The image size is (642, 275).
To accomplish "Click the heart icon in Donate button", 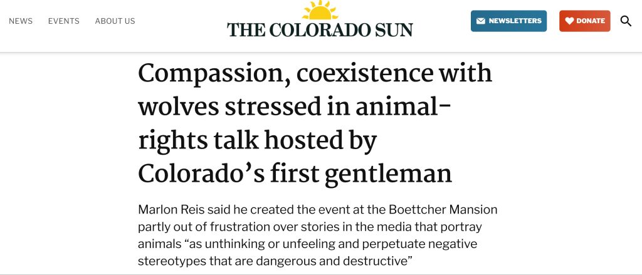I will [569, 21].
